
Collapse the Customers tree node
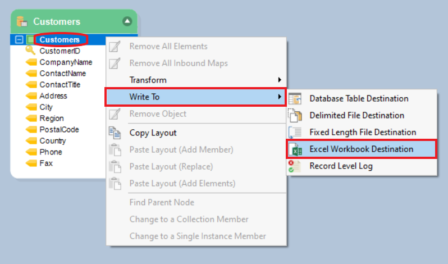coord(19,40)
